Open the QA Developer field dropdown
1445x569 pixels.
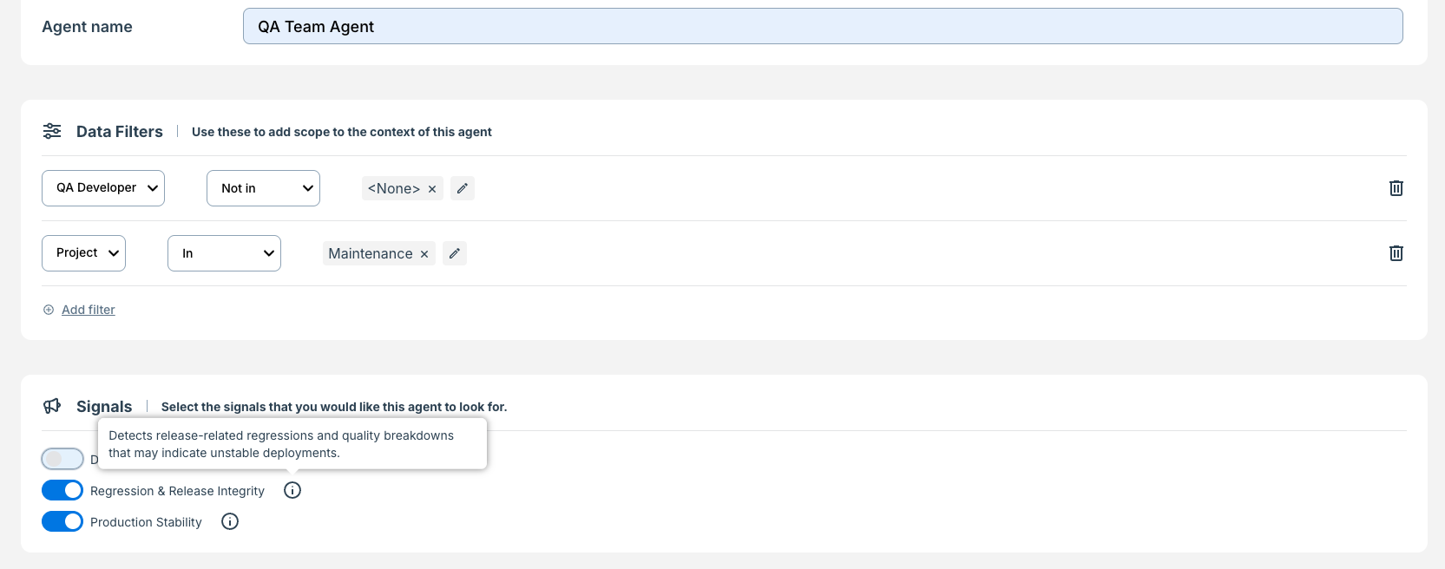pos(103,188)
